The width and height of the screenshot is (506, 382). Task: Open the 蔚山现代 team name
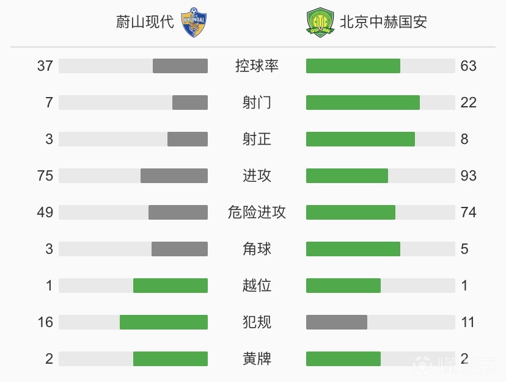(145, 22)
